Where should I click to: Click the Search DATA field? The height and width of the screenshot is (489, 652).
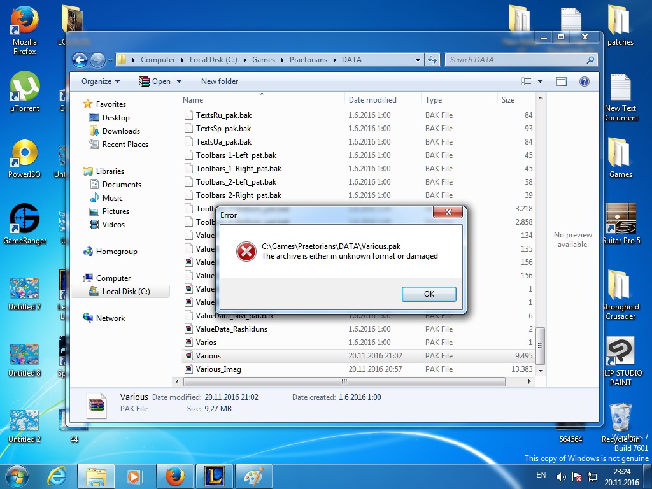(521, 60)
